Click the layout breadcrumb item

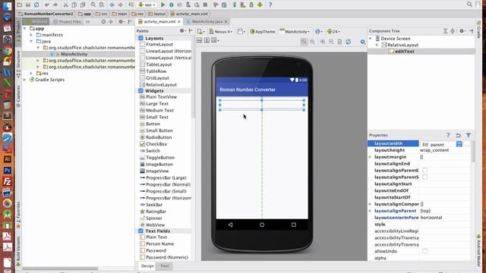(157, 14)
